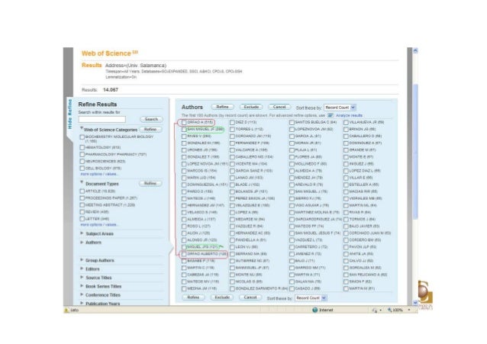Click the Analyze results icon
This screenshot has height=344, width=487.
click(331, 115)
